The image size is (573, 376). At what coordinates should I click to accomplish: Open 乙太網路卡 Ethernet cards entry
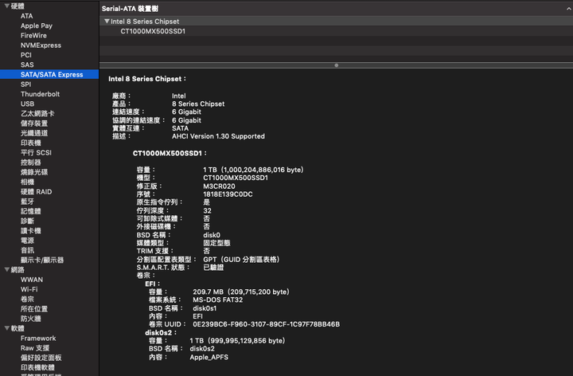click(37, 114)
